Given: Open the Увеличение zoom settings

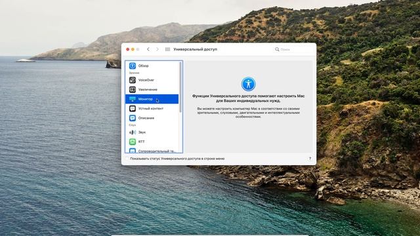Looking at the screenshot, I should (x=152, y=90).
